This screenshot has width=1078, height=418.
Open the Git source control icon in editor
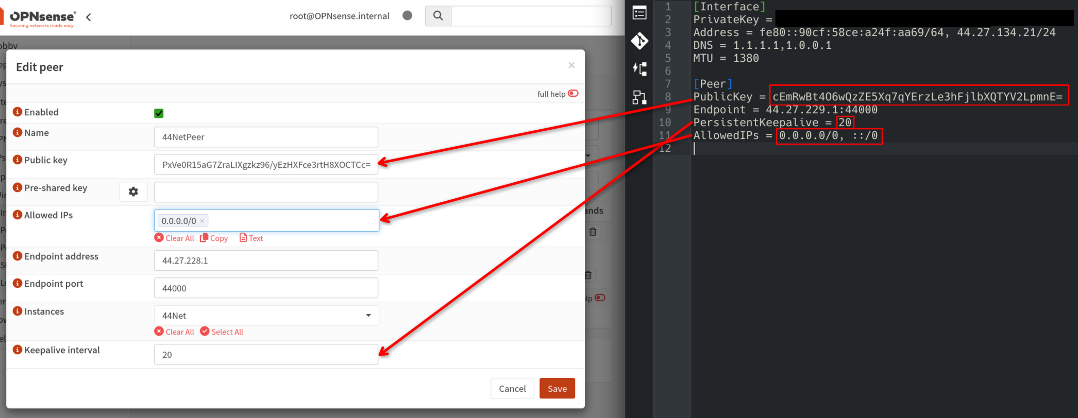click(639, 41)
